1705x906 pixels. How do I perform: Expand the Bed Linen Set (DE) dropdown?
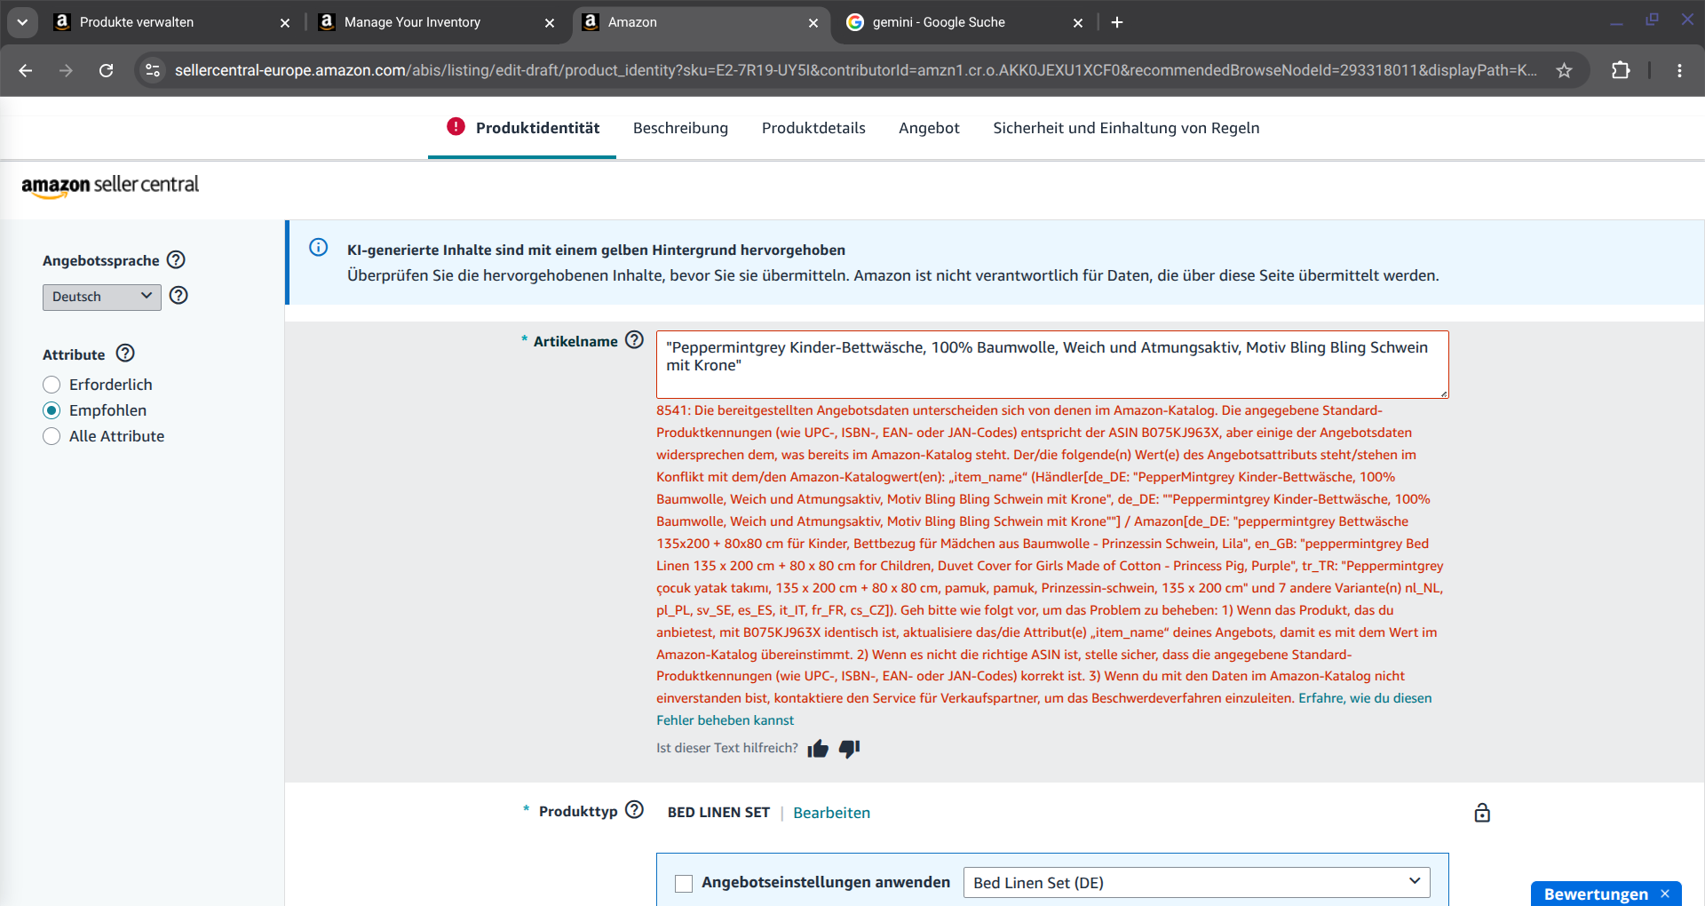(1197, 883)
